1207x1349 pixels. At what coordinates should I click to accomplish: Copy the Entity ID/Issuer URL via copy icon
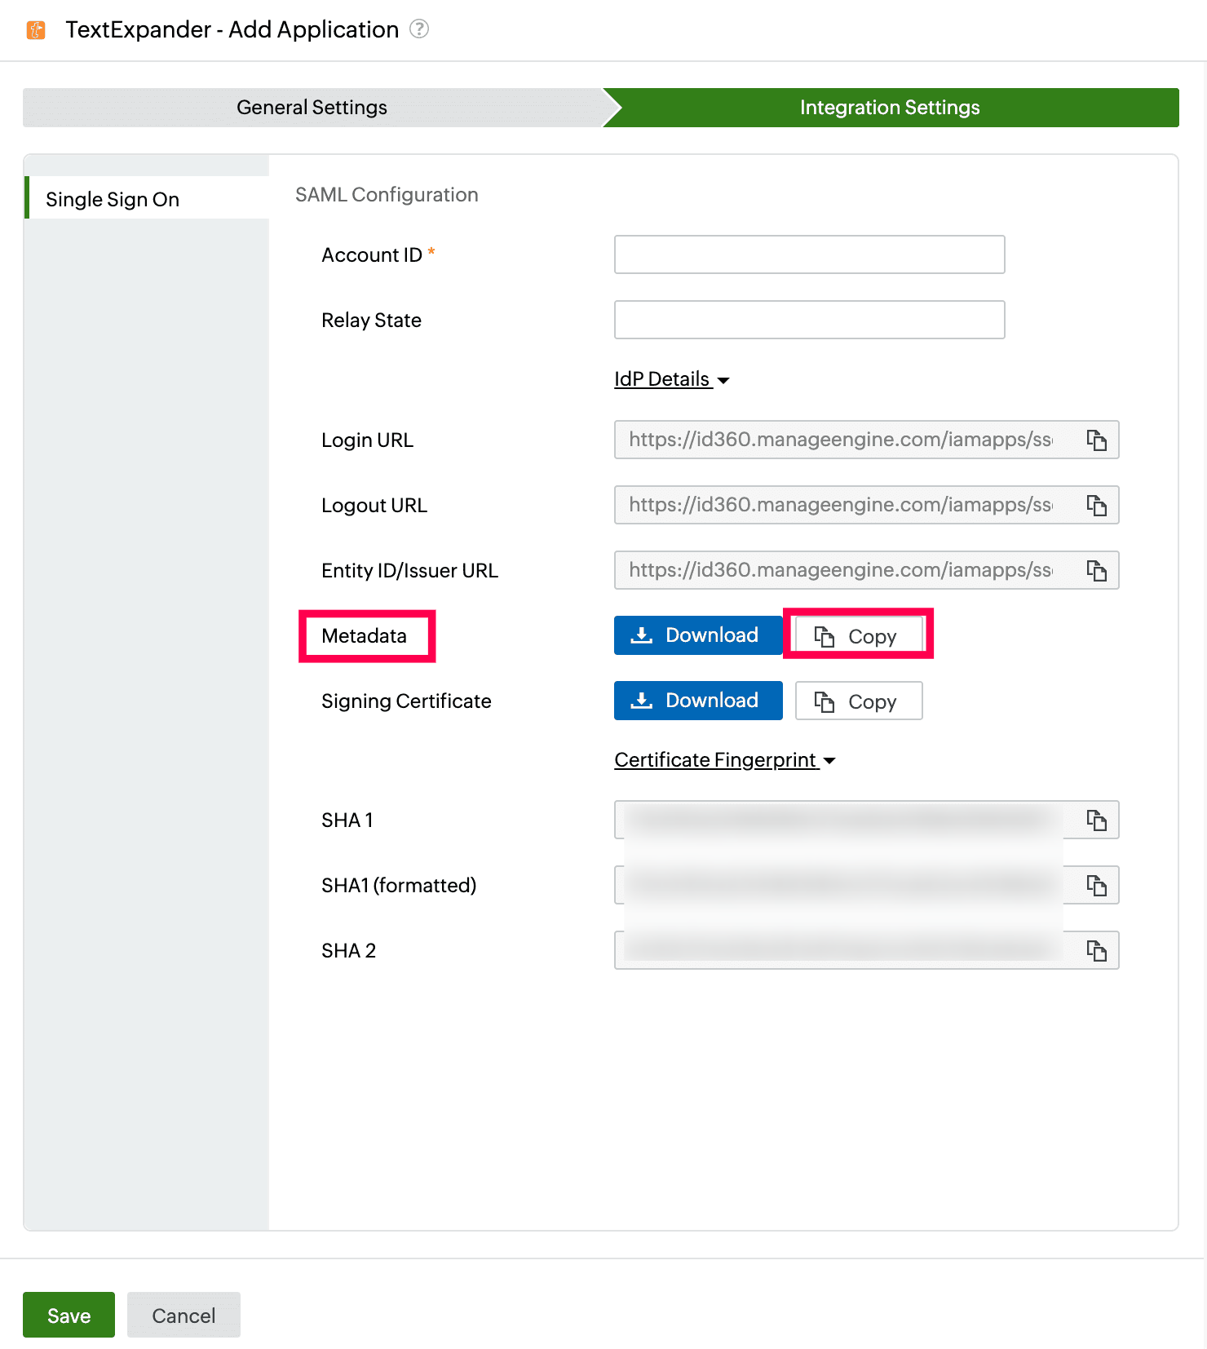click(1096, 571)
